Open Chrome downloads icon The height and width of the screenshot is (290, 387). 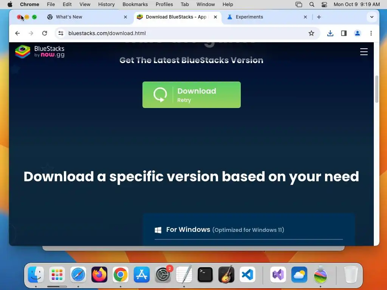pos(330,33)
